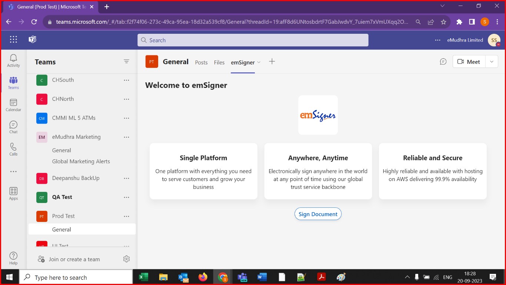
Task: Show the tab conversation panel
Action: point(443,62)
